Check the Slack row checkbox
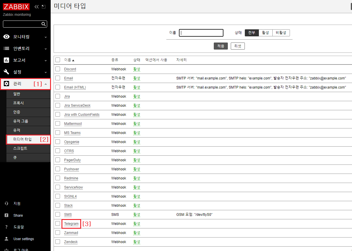The height and width of the screenshot is (251, 352). pyautogui.click(x=58, y=205)
